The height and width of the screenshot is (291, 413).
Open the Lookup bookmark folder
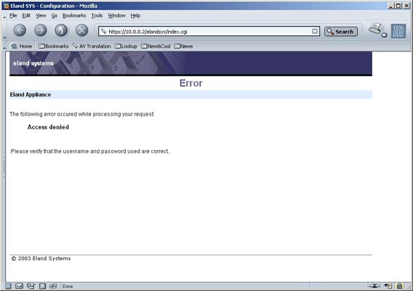(x=126, y=46)
